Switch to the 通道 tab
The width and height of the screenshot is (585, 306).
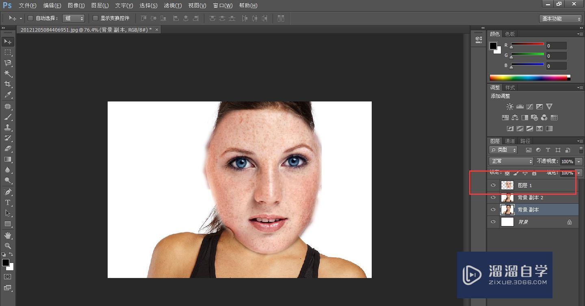click(510, 141)
